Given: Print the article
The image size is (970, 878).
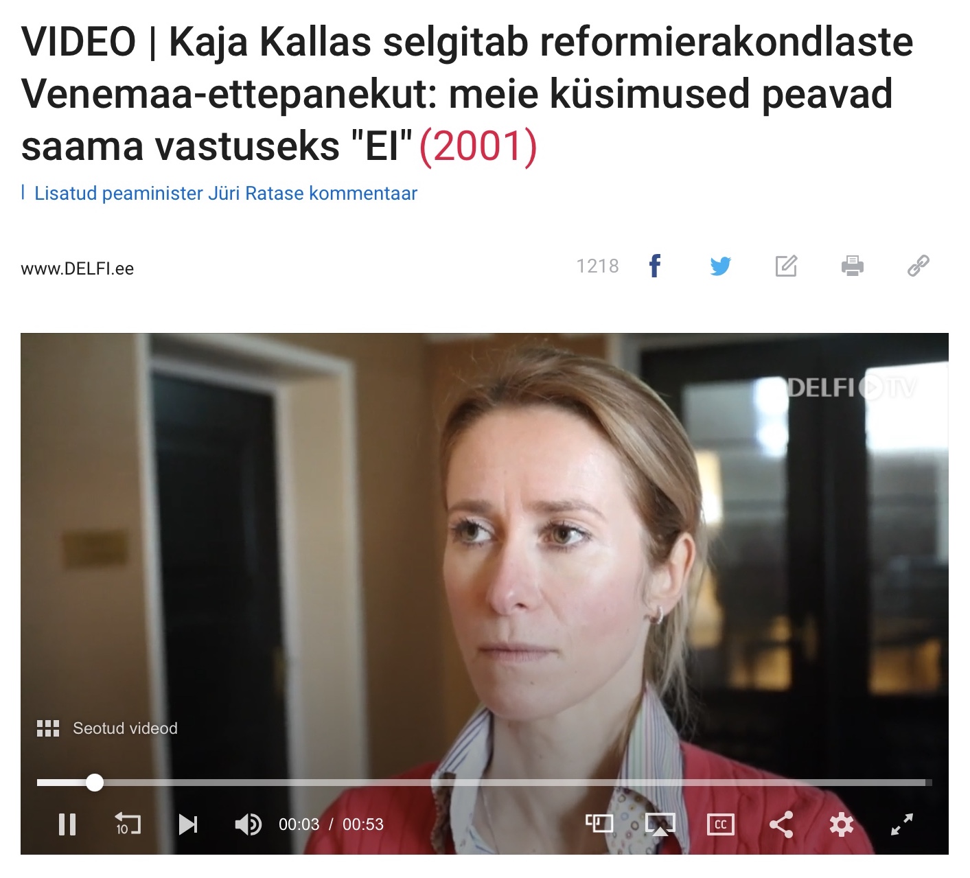Looking at the screenshot, I should pyautogui.click(x=852, y=266).
